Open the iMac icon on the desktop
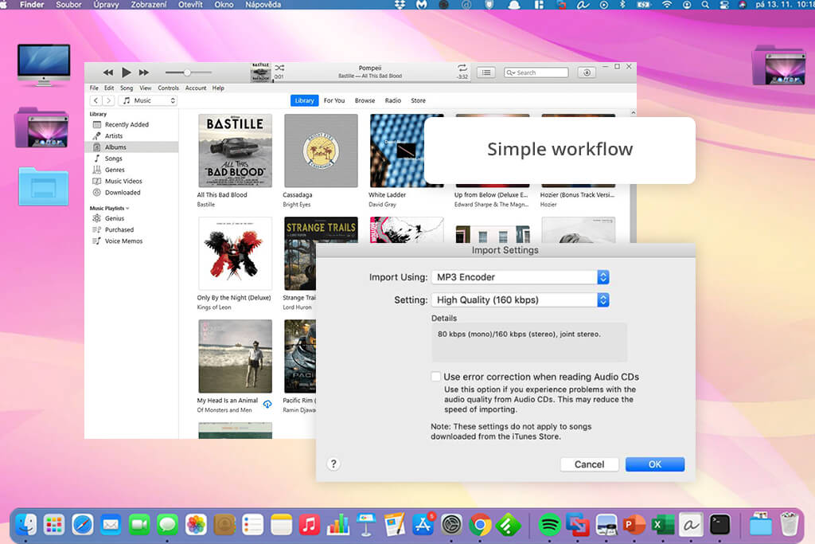 pyautogui.click(x=44, y=65)
